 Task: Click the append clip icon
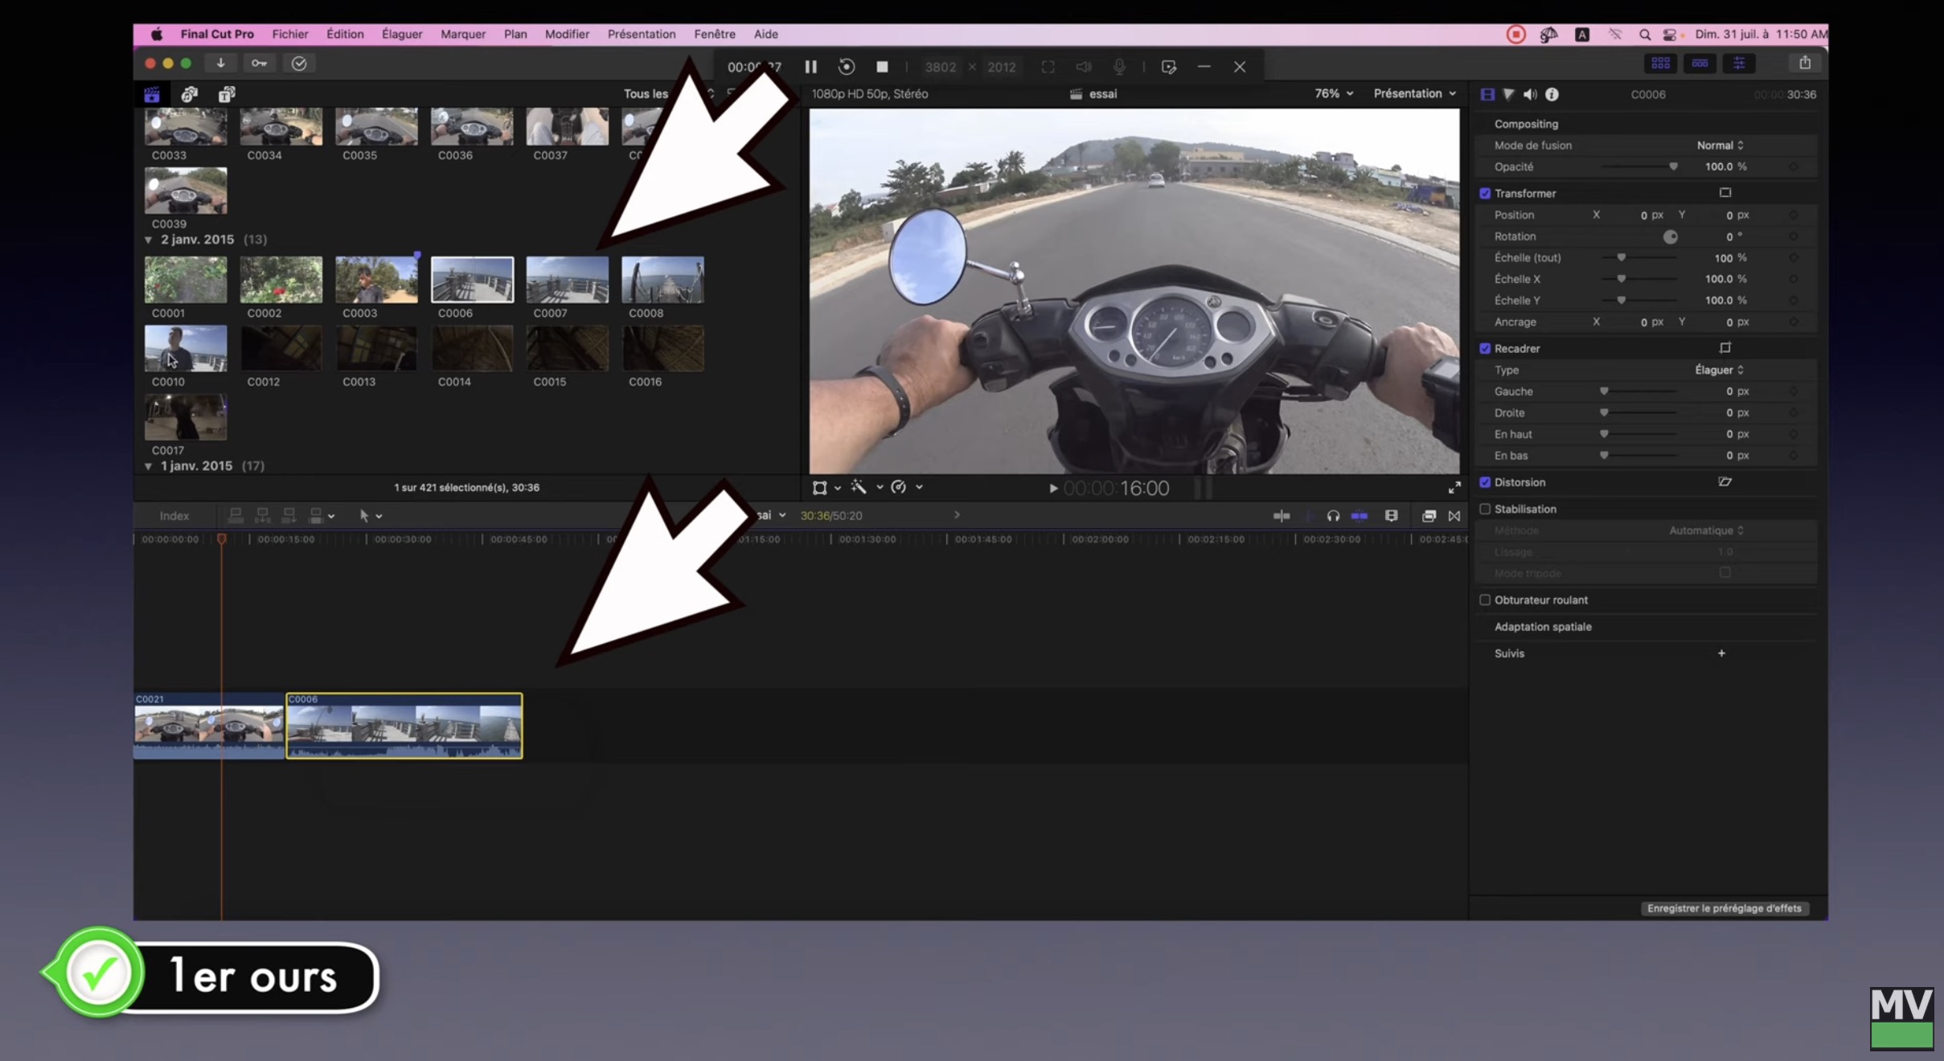pos(289,516)
